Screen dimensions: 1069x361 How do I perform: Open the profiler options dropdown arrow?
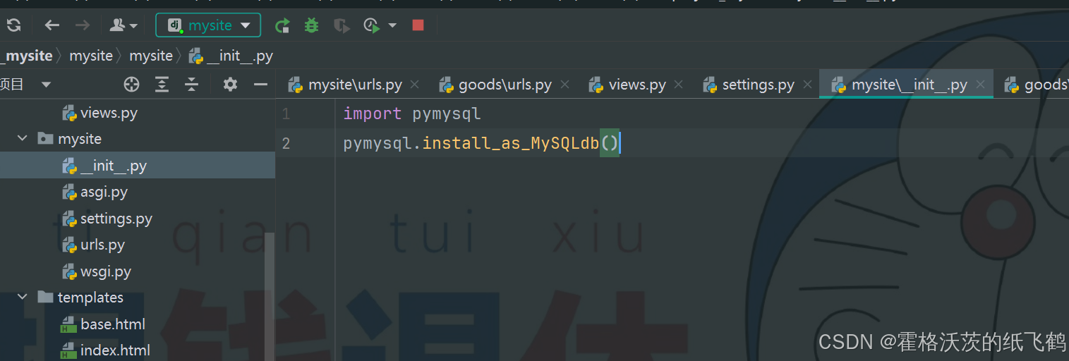coord(392,25)
